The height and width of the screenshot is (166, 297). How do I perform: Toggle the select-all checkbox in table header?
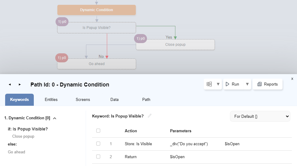(x=98, y=131)
